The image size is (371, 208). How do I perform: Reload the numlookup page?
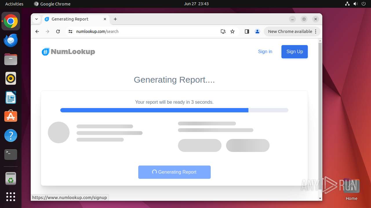pos(58,31)
